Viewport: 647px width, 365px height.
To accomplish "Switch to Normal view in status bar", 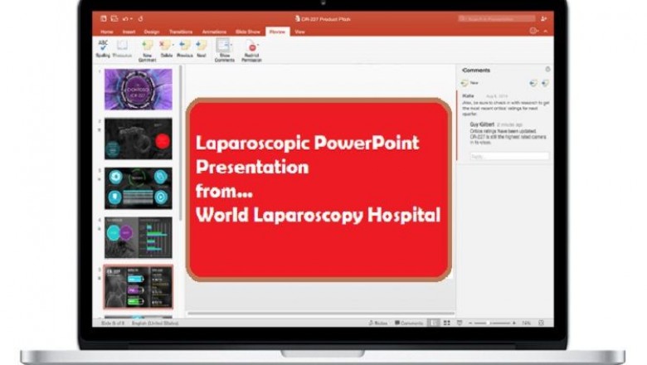I will [435, 323].
